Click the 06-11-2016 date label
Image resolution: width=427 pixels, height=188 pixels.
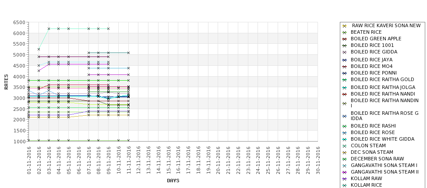(x=79, y=160)
